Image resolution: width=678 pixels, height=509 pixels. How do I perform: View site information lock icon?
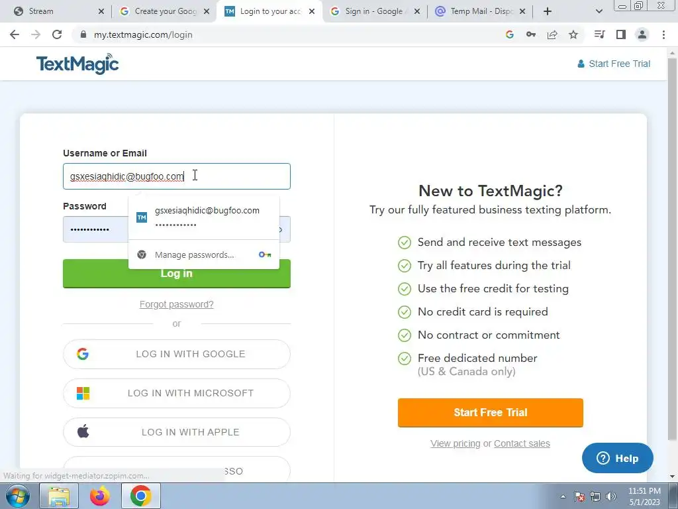(x=83, y=34)
